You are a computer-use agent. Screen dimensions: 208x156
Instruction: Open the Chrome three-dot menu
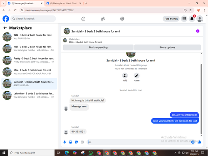204,10
